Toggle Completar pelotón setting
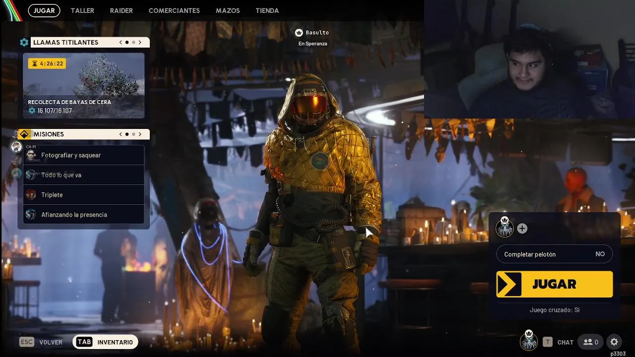 point(554,254)
